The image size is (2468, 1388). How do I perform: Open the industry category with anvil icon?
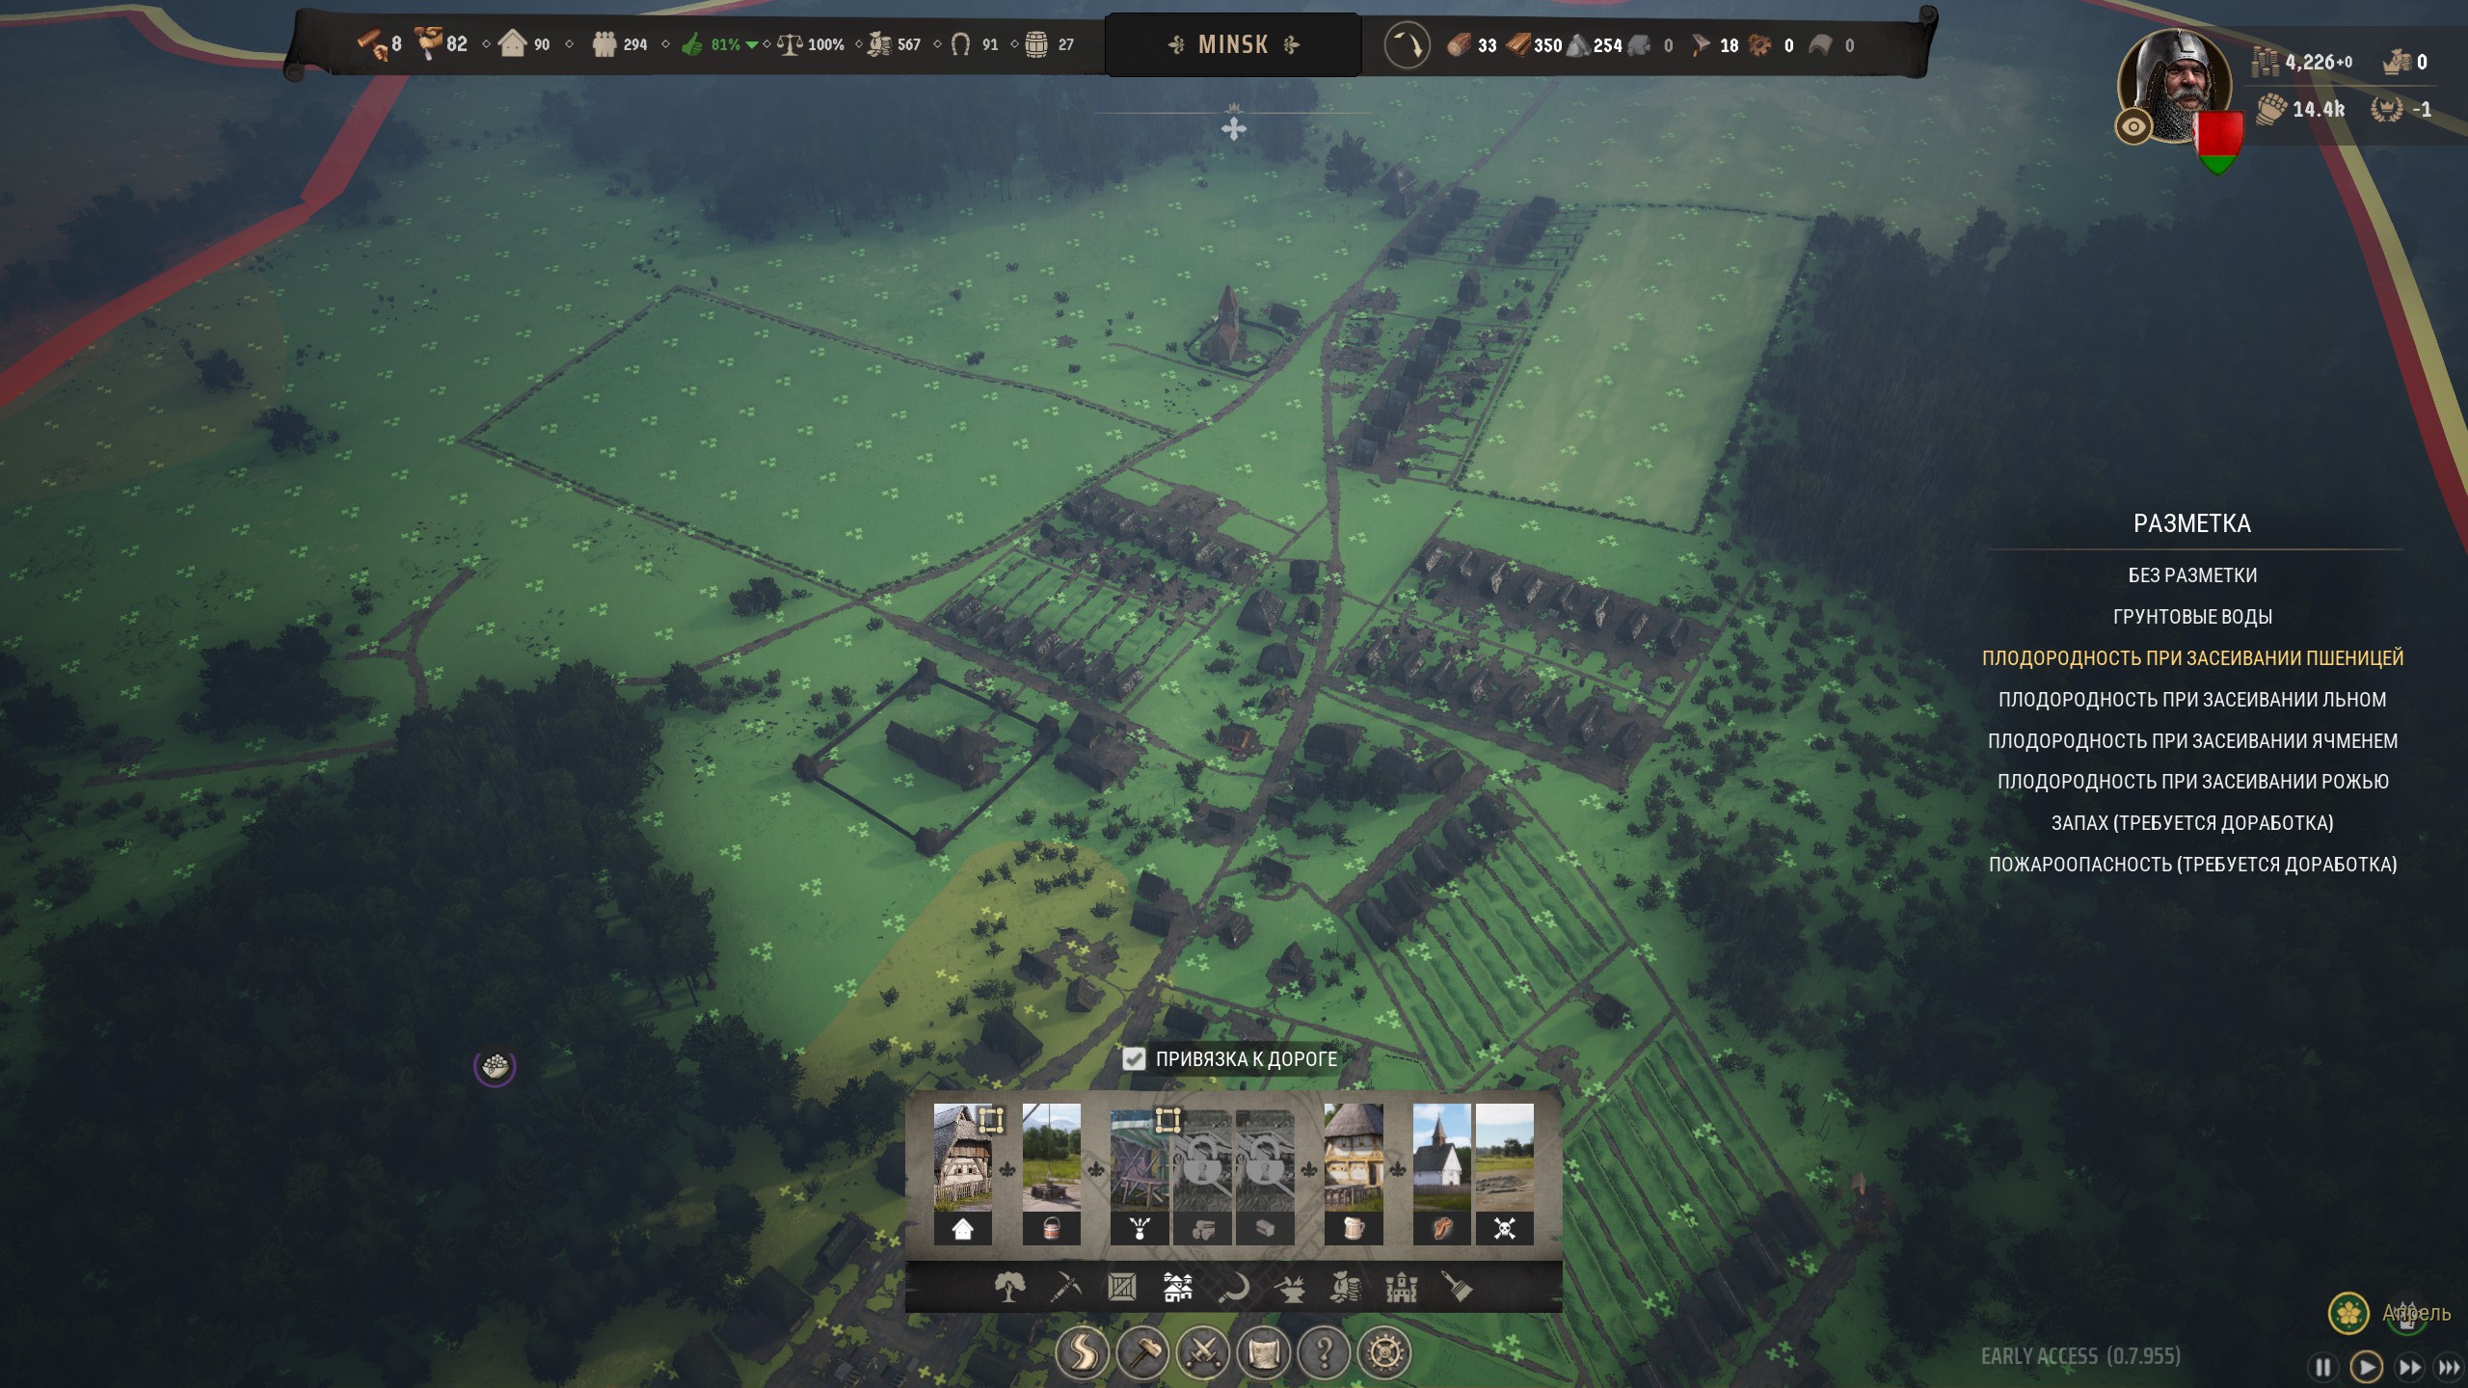point(1290,1287)
